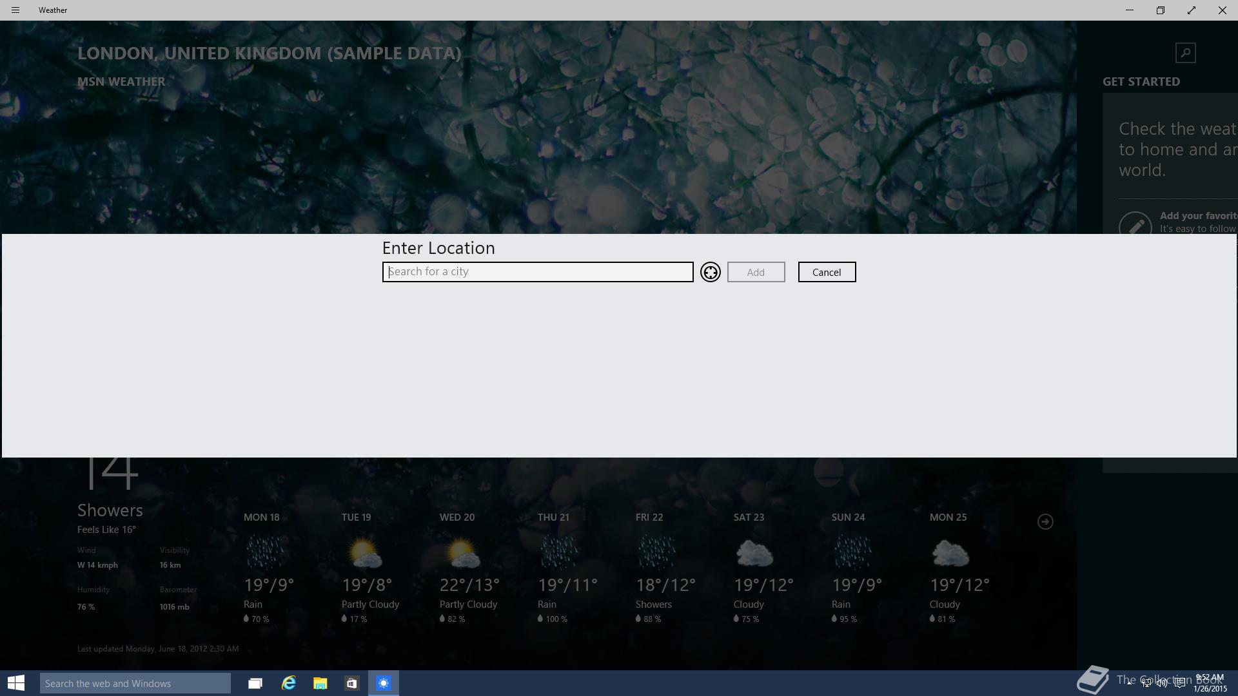Click the TUE 19 day label
The width and height of the screenshot is (1238, 696).
(x=356, y=517)
